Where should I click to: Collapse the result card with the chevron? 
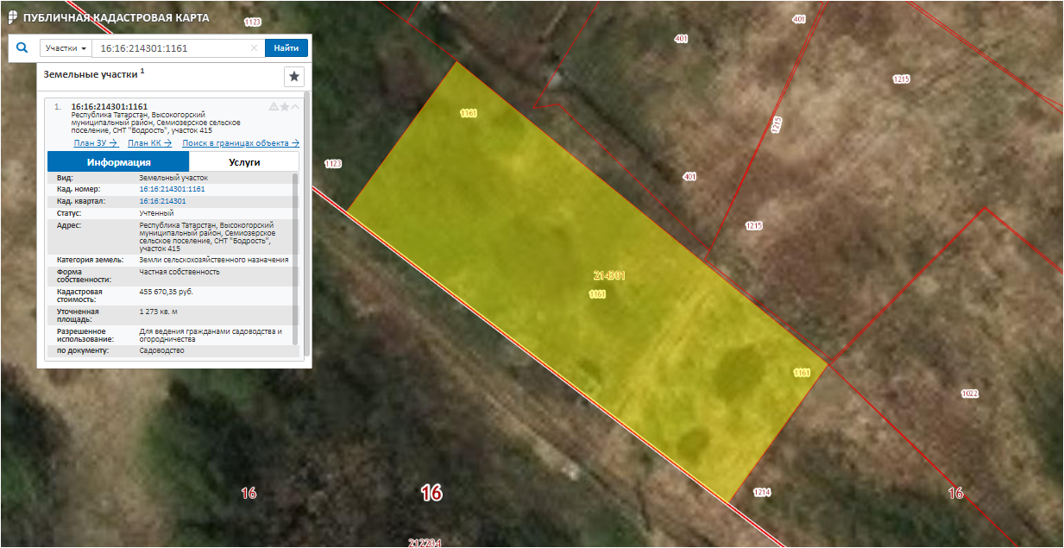click(x=295, y=107)
